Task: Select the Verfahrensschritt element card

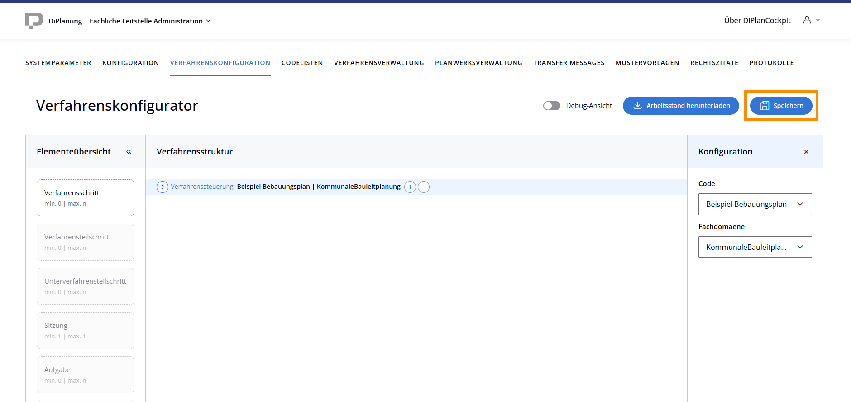Action: point(86,198)
